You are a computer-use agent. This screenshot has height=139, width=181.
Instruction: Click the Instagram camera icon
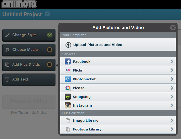pyautogui.click(x=68, y=105)
